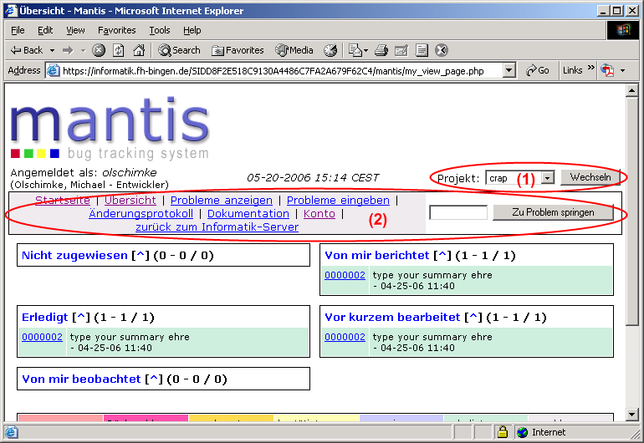Click the Internet zone globe icon
The image size is (644, 443).
tap(522, 432)
